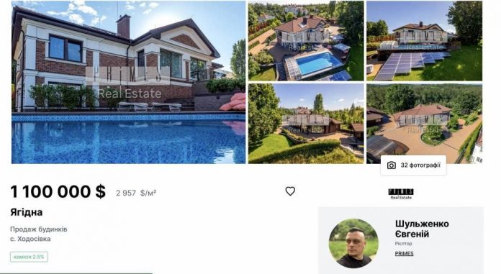Open the PRIMES Real Estate agency logo
Image resolution: width=501 pixels, height=274 pixels.
click(401, 194)
